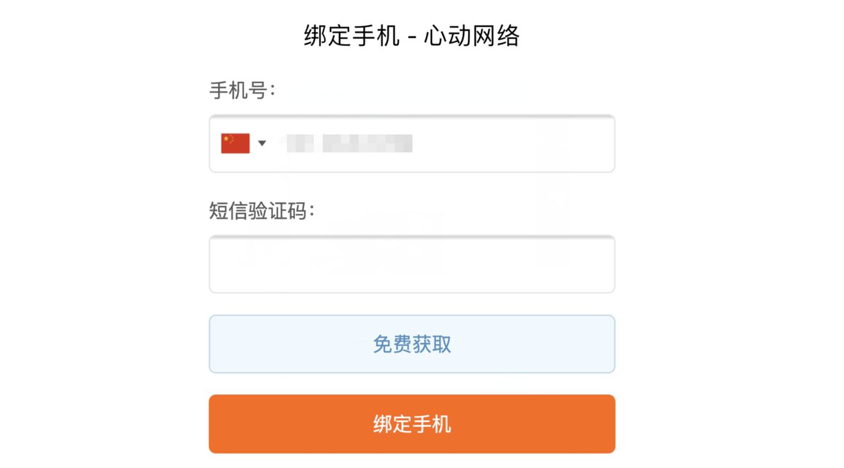This screenshot has height=468, width=844.
Task: Click the 心动网络 text in the heading
Action: tap(472, 36)
